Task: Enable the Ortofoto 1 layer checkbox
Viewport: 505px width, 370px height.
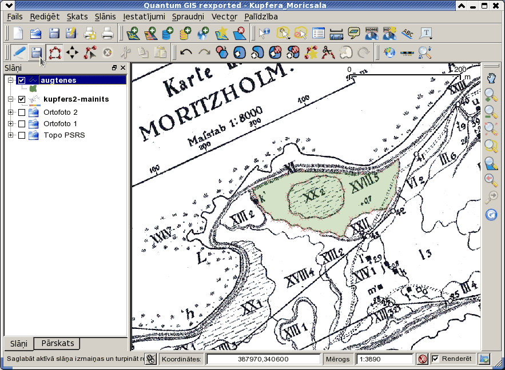Action: [x=22, y=124]
